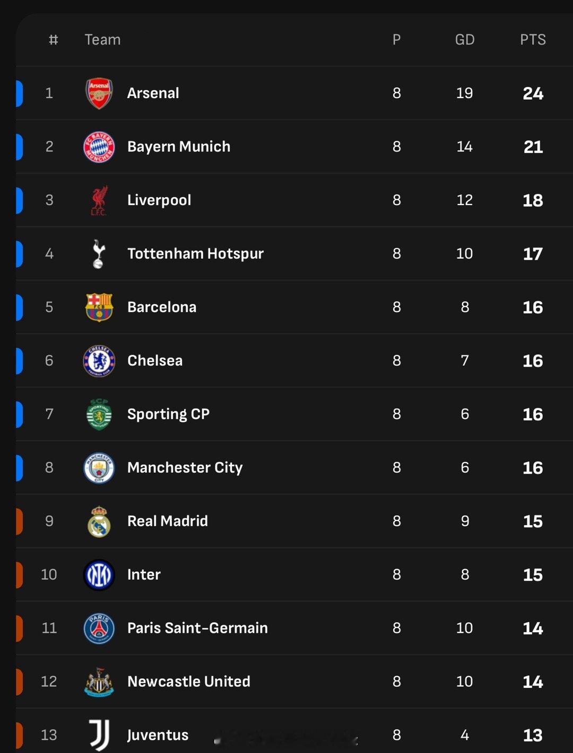The width and height of the screenshot is (573, 753).
Task: Click the Newcastle United crest
Action: 99,682
